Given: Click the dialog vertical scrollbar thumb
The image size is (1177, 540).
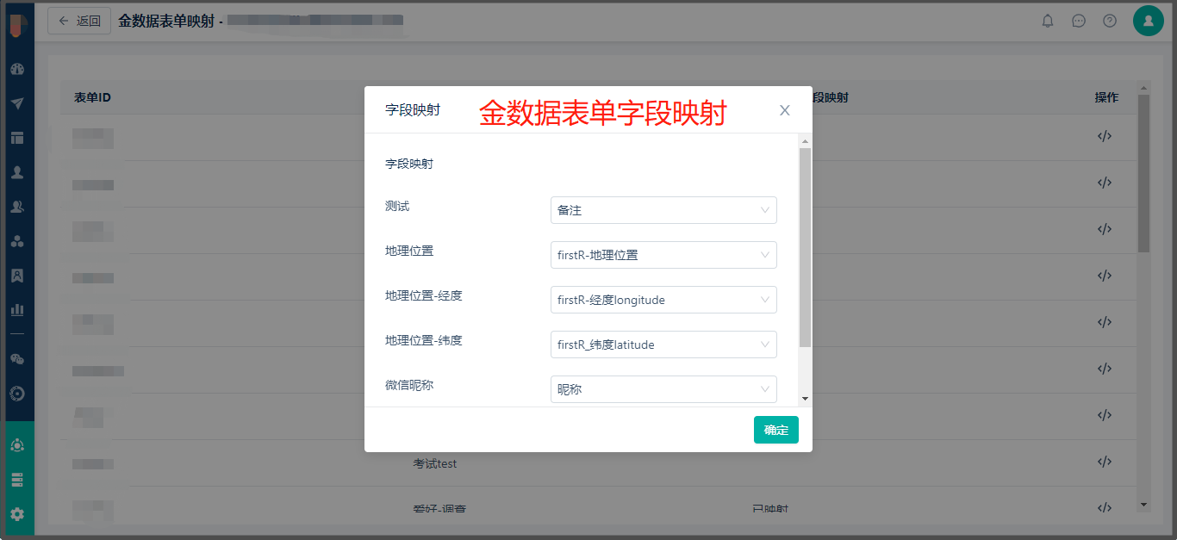Looking at the screenshot, I should [805, 247].
